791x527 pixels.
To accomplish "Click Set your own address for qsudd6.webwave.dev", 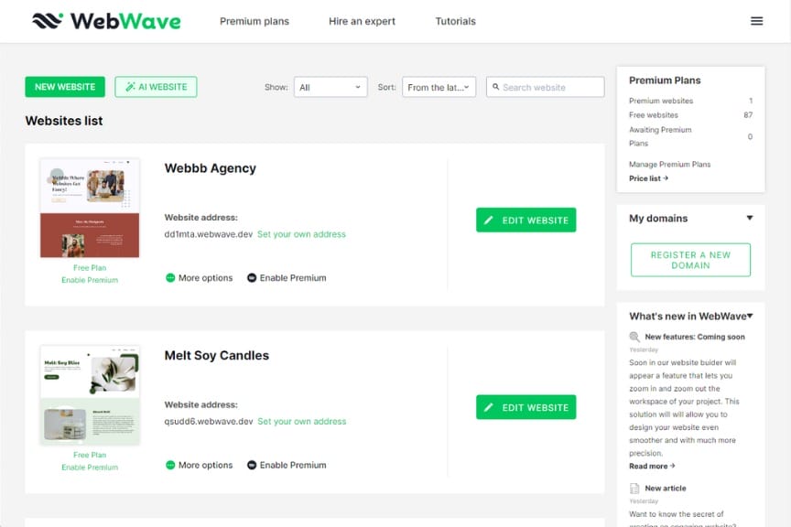I will point(302,421).
